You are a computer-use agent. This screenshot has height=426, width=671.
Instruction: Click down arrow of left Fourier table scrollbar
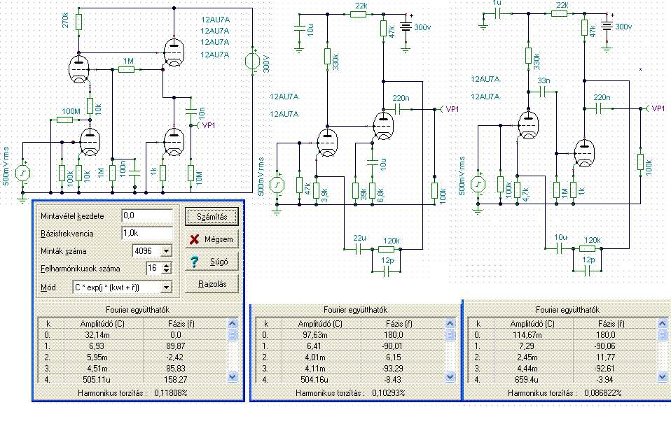233,377
